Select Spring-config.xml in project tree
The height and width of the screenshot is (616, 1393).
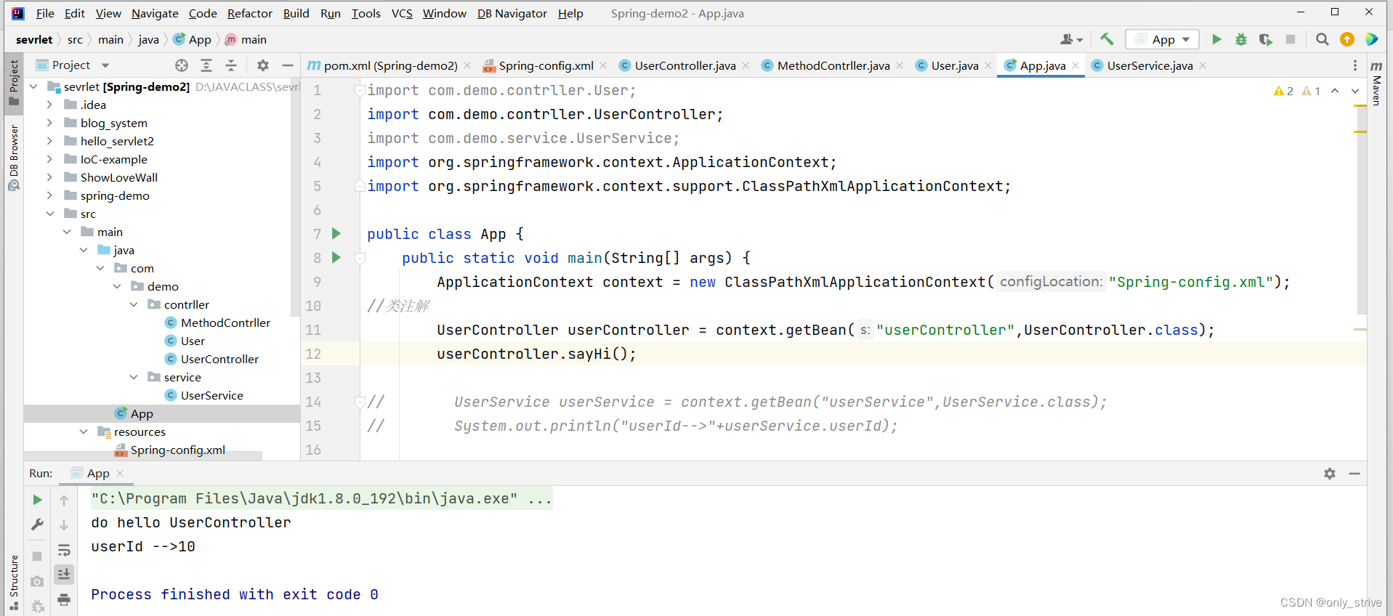tap(177, 450)
